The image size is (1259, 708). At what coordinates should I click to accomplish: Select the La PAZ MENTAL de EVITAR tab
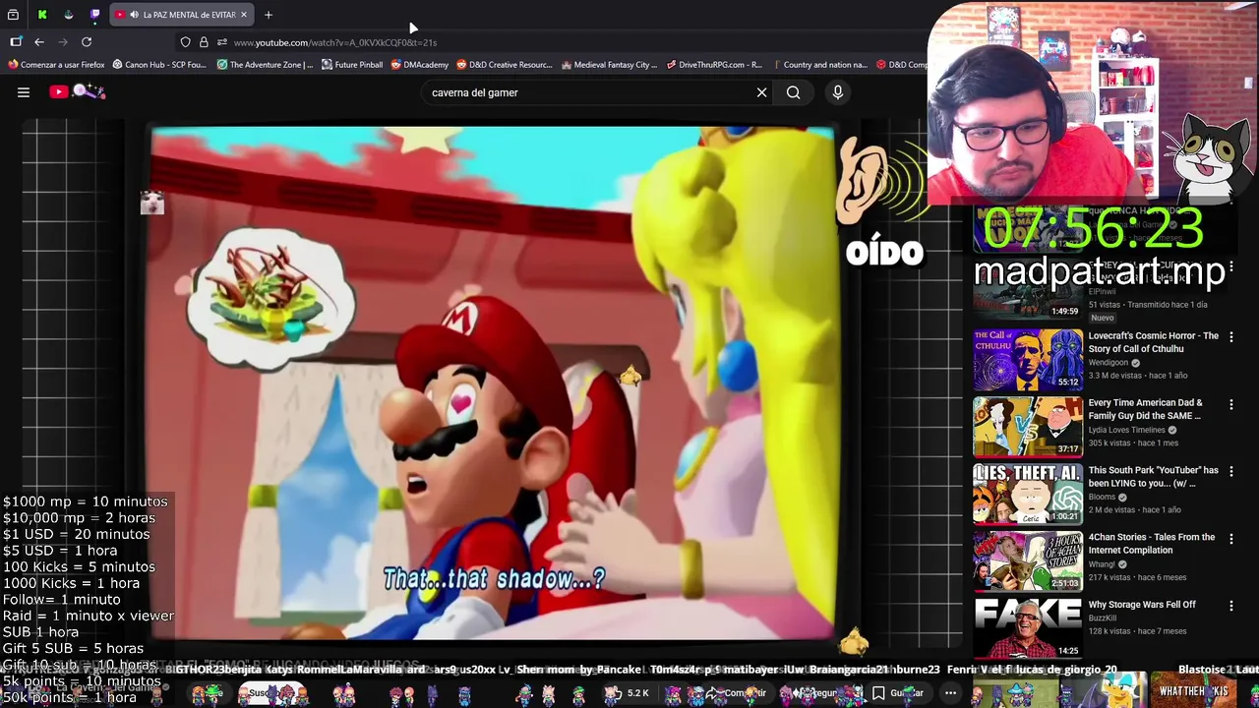[182, 15]
